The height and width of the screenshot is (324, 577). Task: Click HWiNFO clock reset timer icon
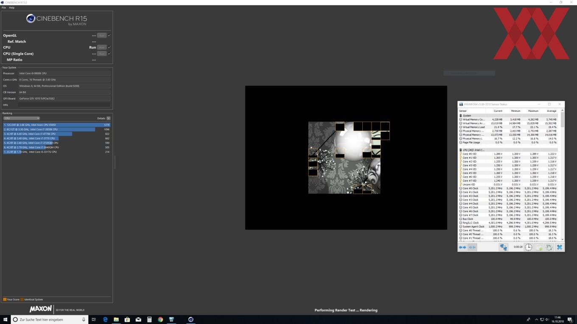[x=528, y=247]
